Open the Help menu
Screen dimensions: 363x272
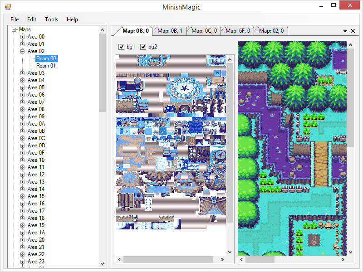[x=72, y=19]
